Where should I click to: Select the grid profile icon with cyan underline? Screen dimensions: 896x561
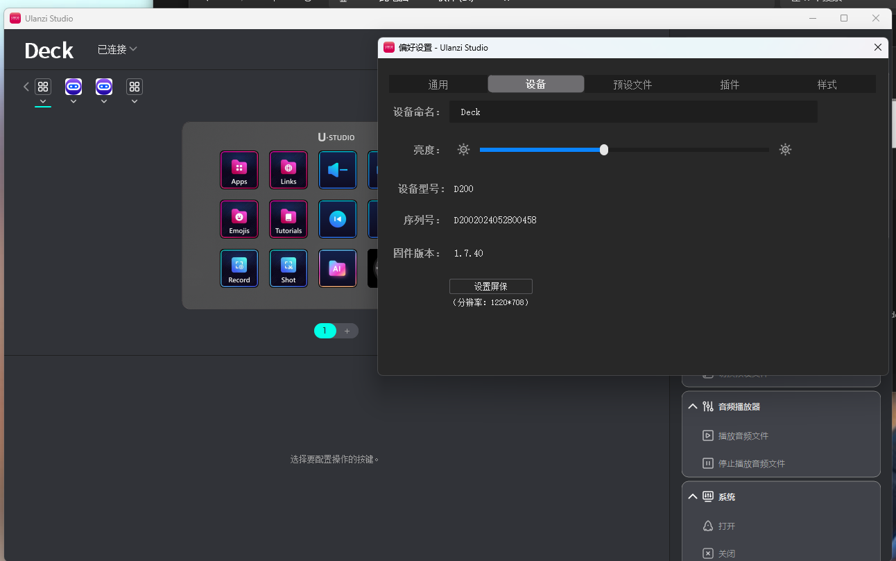pos(43,87)
